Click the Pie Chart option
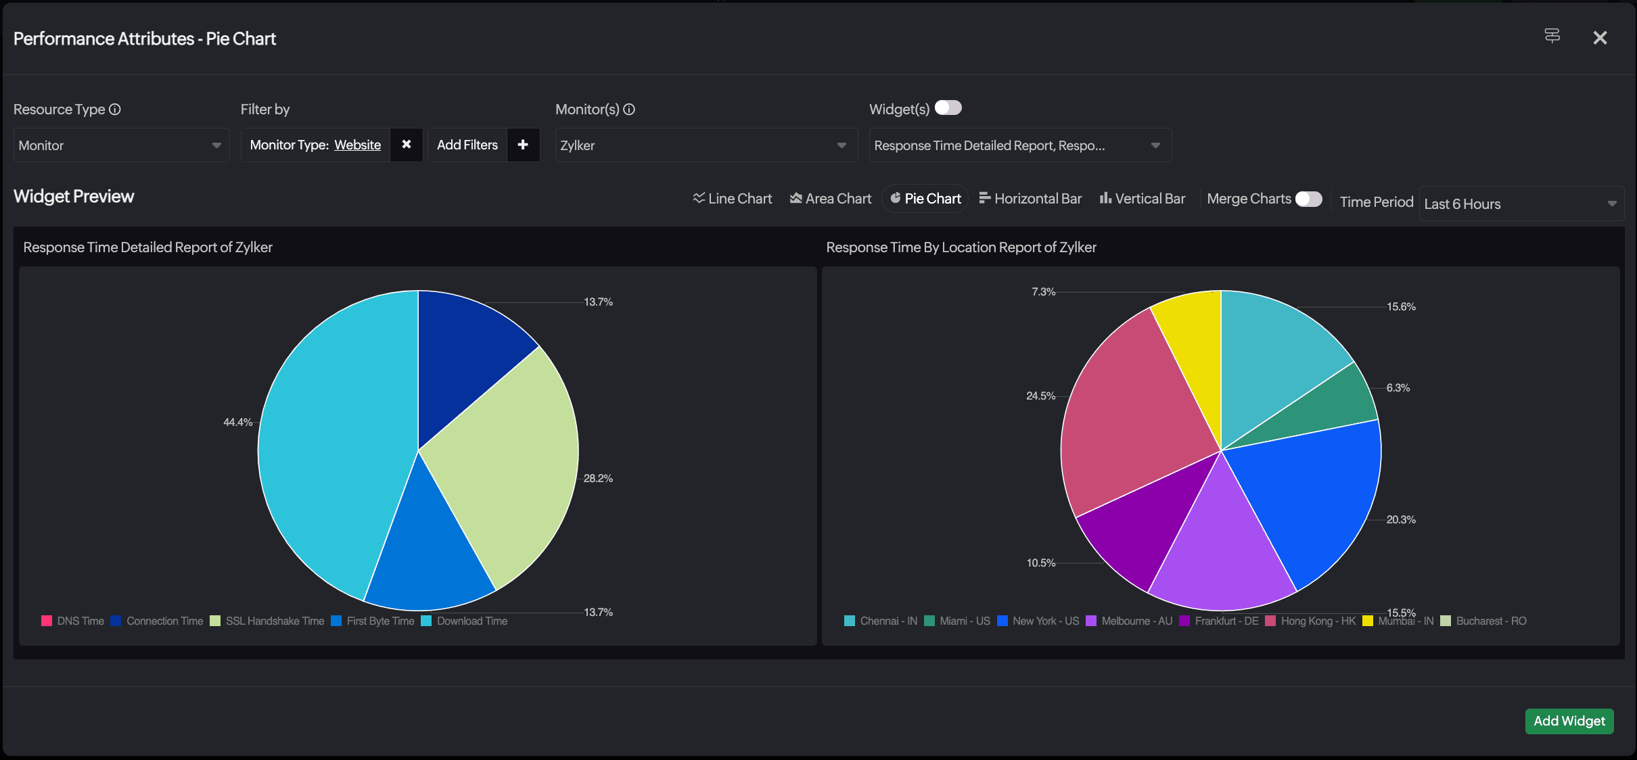 925,199
